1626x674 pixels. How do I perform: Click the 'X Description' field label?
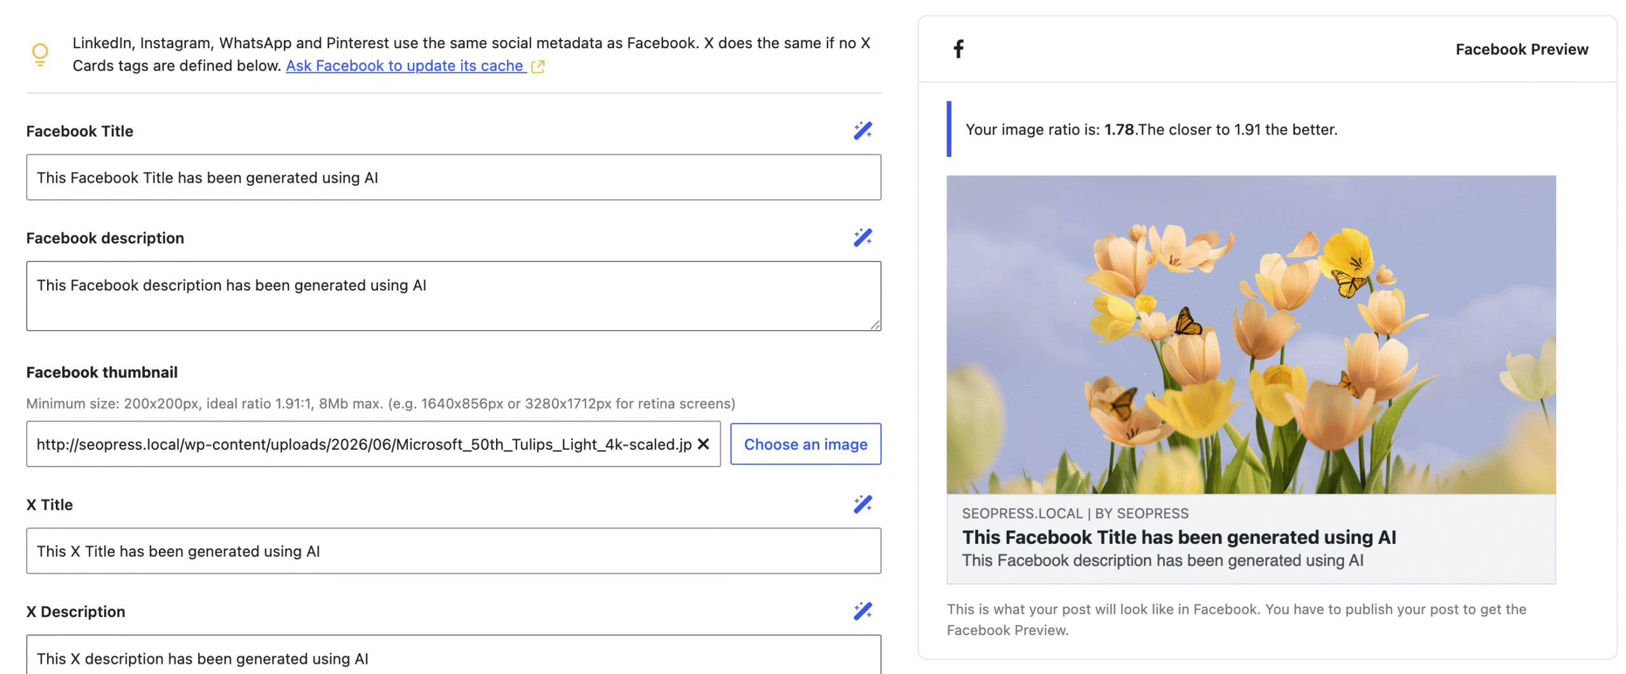[x=76, y=612]
